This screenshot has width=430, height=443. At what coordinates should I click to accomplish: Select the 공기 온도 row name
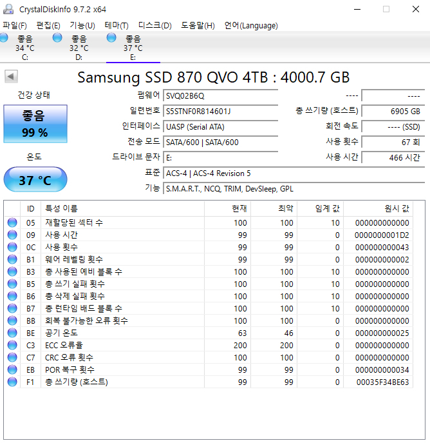pos(61,333)
